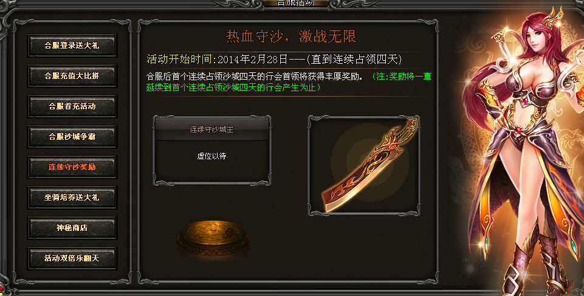
Task: Open the 合服沙城争霸 activity page
Action: (72, 137)
